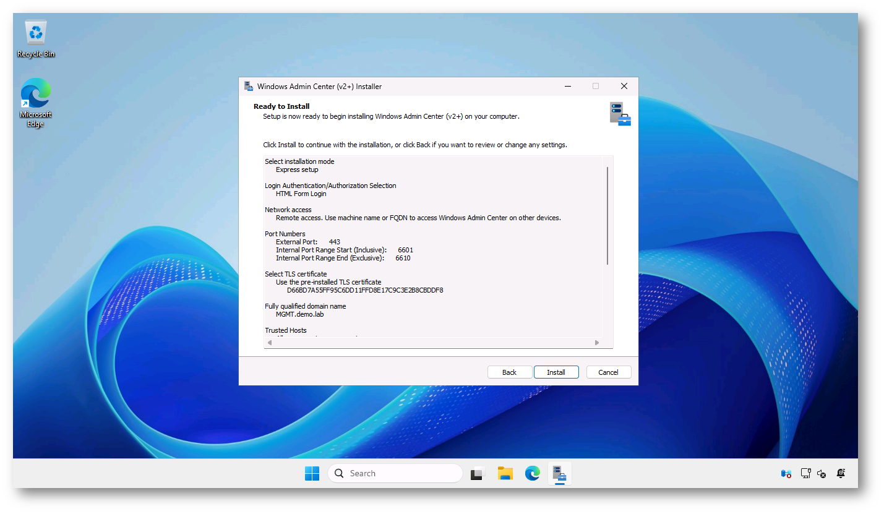This screenshot has height=514, width=884.
Task: Go Back to the previous setup page
Action: (509, 372)
